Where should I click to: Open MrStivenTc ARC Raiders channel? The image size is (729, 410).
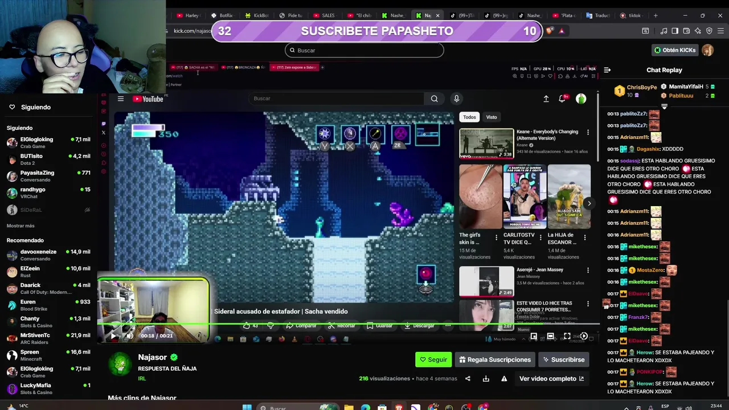[48, 338]
